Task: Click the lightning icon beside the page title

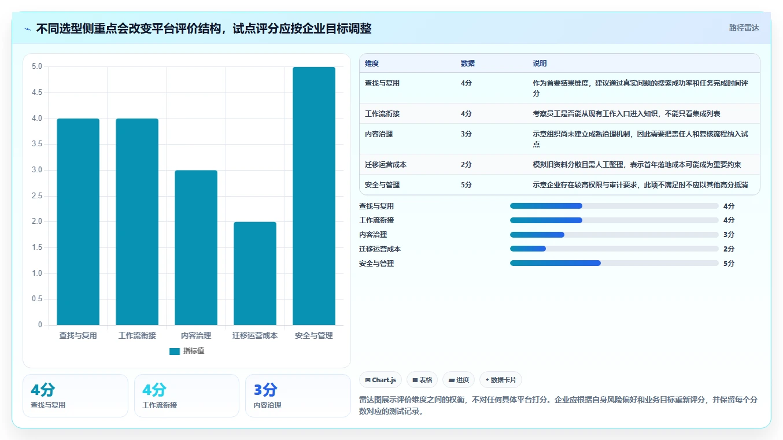Action: click(28, 29)
